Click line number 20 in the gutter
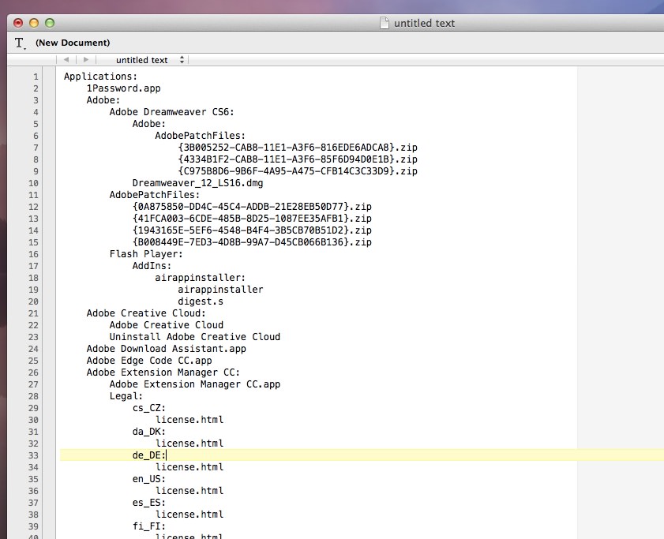Screen dimensions: 664x539 click(33, 302)
